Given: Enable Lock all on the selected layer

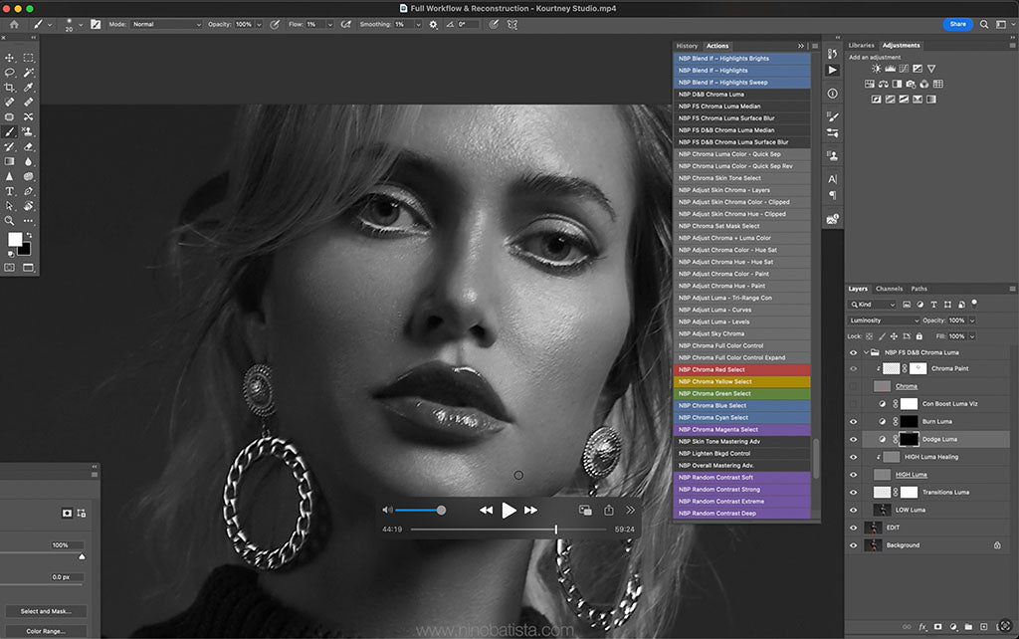Looking at the screenshot, I should point(918,336).
